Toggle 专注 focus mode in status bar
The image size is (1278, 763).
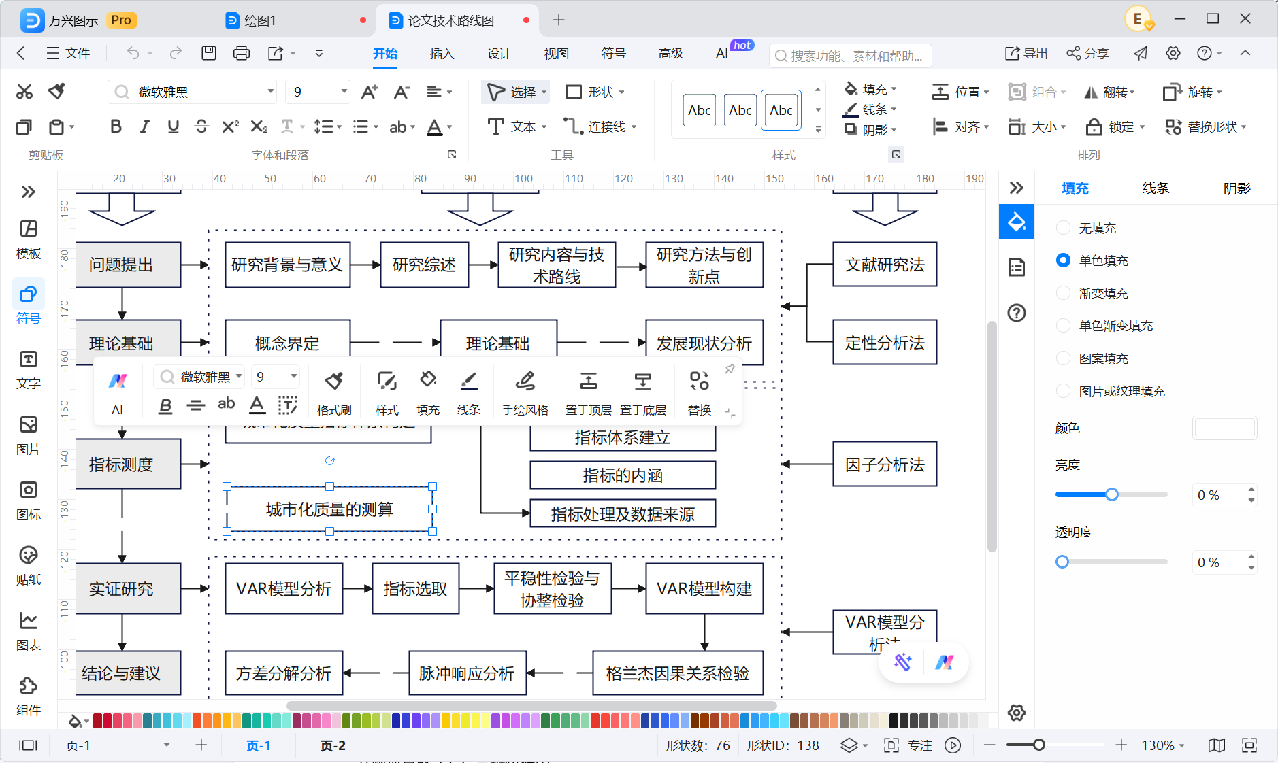tap(908, 745)
